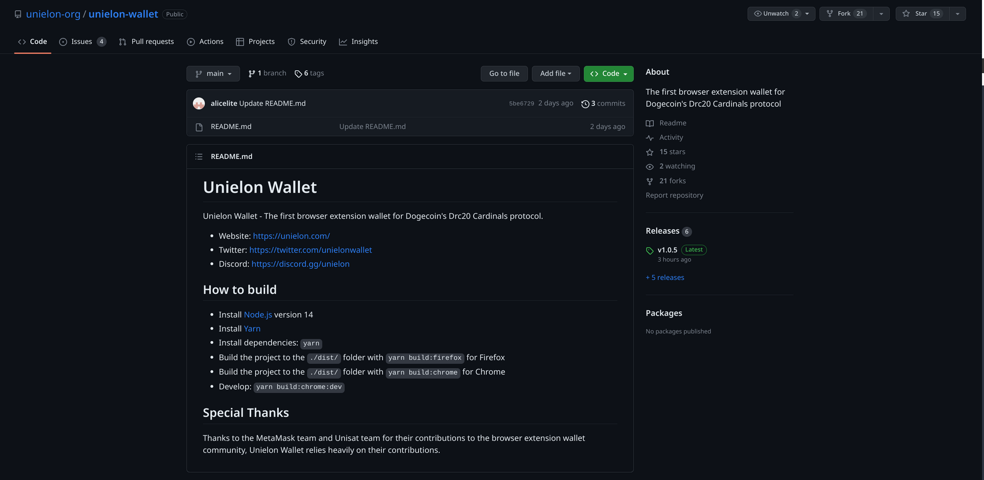Image resolution: width=984 pixels, height=480 pixels.
Task: Open the green Code dropdown
Action: pyautogui.click(x=608, y=73)
